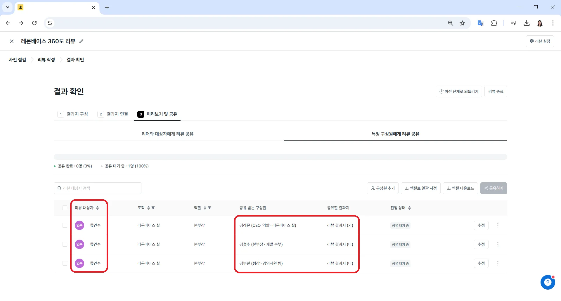Open the 역할 column filter
This screenshot has width=561, height=301.
pos(209,208)
